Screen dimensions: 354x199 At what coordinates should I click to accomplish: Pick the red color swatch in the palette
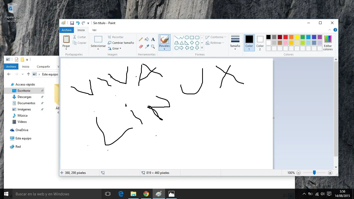point(286,37)
